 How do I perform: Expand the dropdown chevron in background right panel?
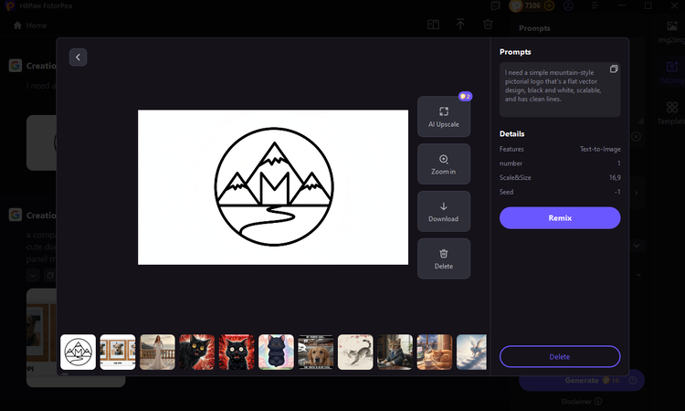click(x=637, y=246)
